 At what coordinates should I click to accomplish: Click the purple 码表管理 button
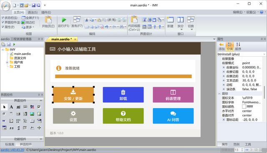coord(173,95)
